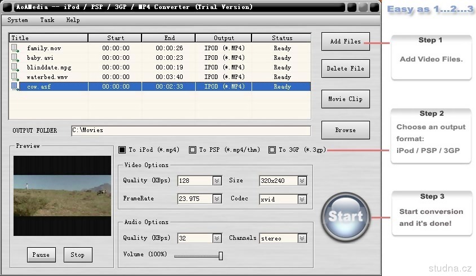Check the To PSP (*.mp4/thm) box

(x=193, y=150)
